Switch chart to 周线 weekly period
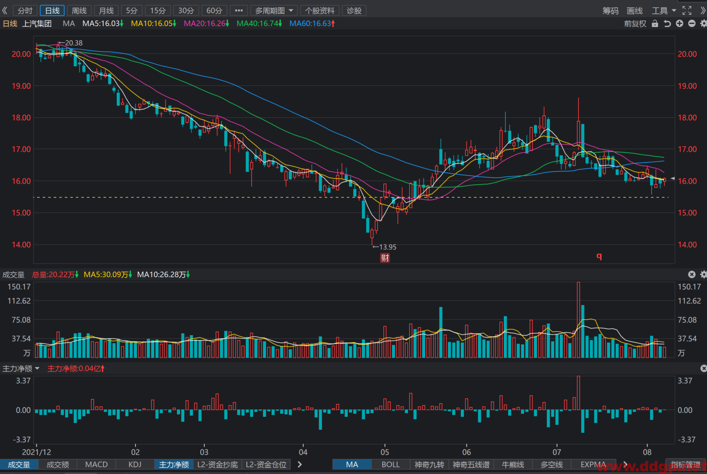 [x=79, y=11]
